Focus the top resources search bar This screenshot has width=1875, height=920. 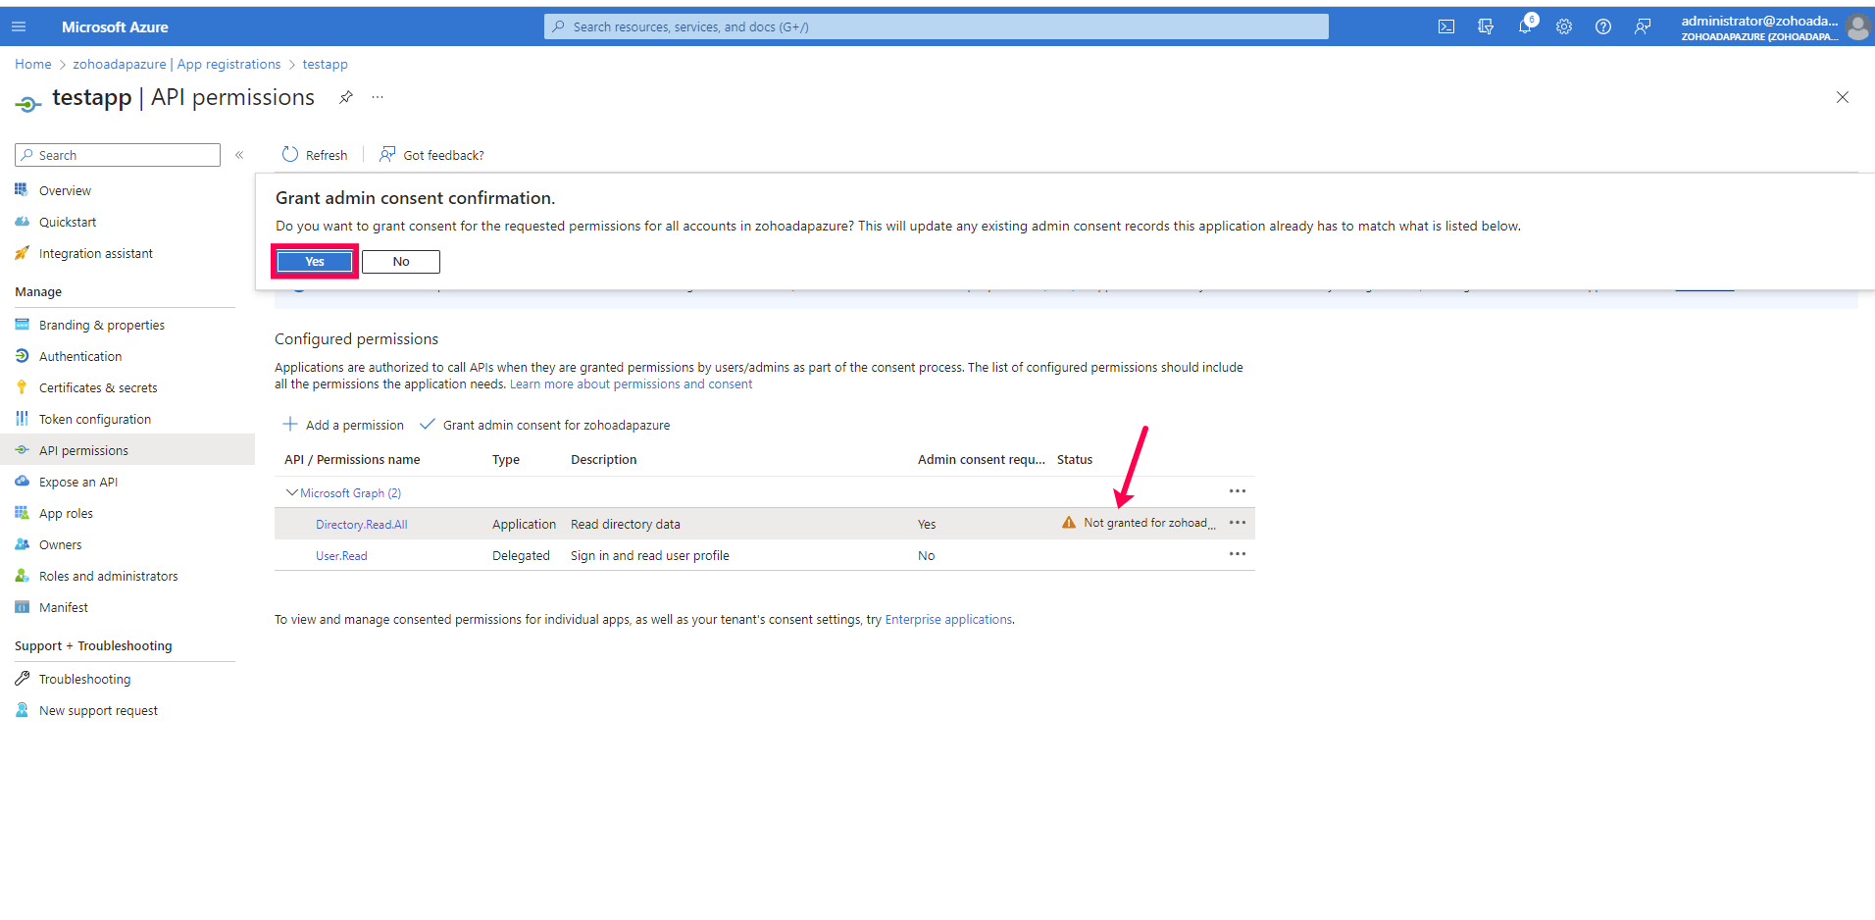point(937,26)
